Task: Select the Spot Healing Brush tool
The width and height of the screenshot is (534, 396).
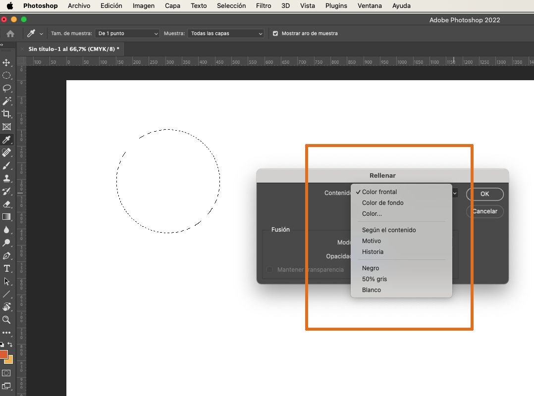Action: coord(6,153)
